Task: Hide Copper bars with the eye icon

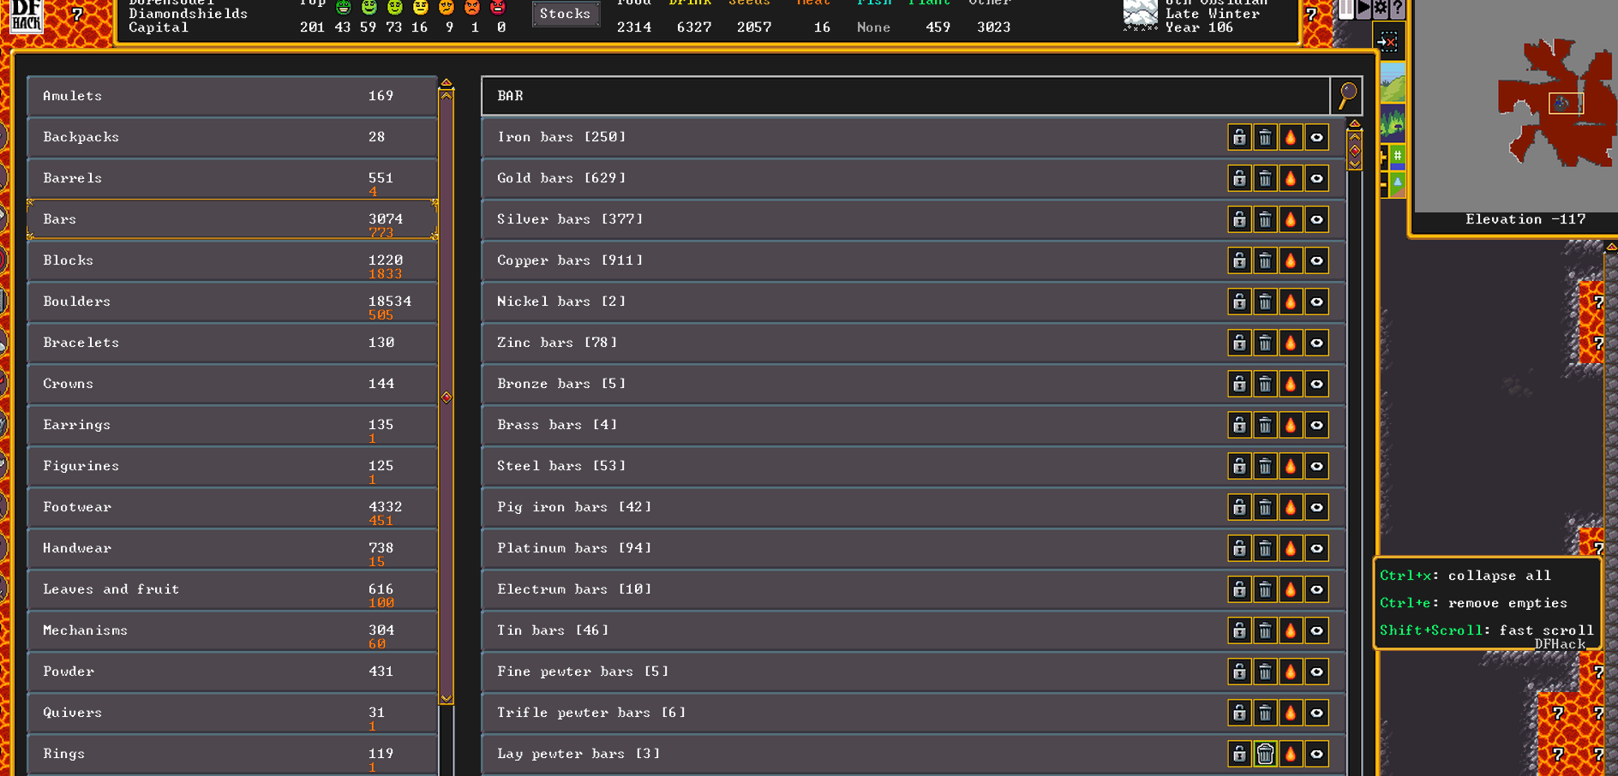Action: pyautogui.click(x=1316, y=260)
